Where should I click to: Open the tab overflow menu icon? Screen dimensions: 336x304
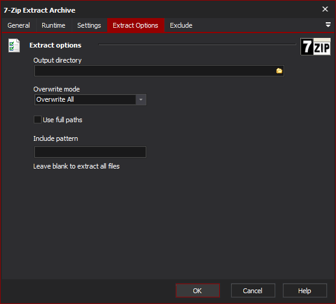(328, 25)
